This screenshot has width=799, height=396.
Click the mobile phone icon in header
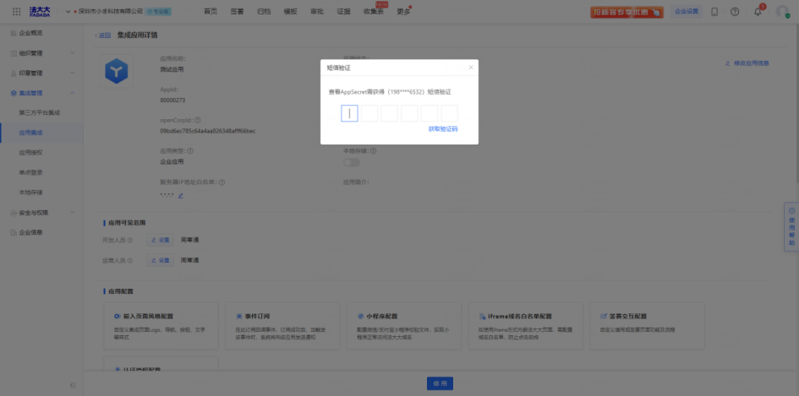pyautogui.click(x=714, y=12)
